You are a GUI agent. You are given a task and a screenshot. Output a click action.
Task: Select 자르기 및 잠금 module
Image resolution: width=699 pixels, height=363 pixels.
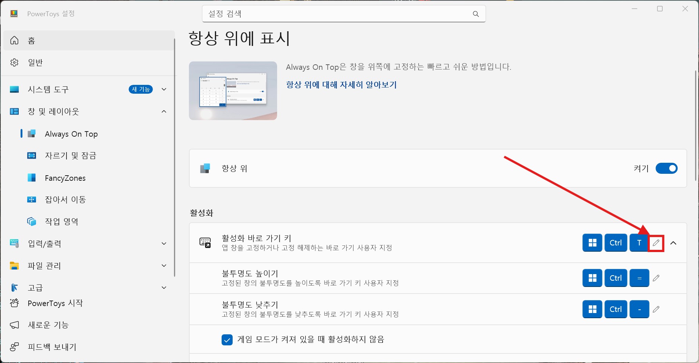tap(89, 156)
